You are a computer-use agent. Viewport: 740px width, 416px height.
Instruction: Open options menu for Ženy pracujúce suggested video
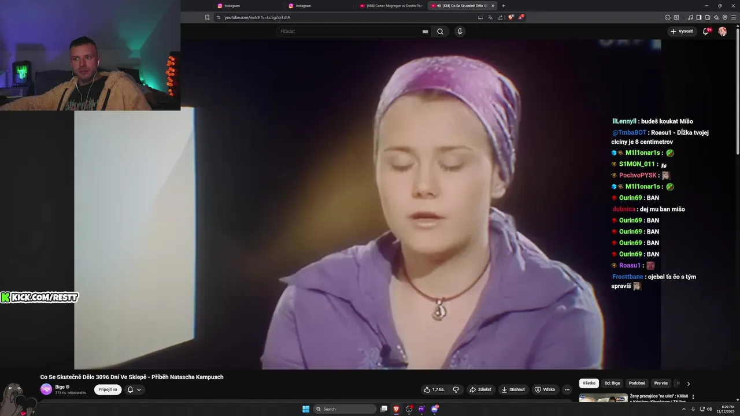coord(693,397)
